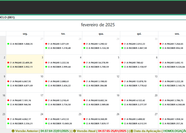Select day number 12 in the calendar

click(118, 76)
